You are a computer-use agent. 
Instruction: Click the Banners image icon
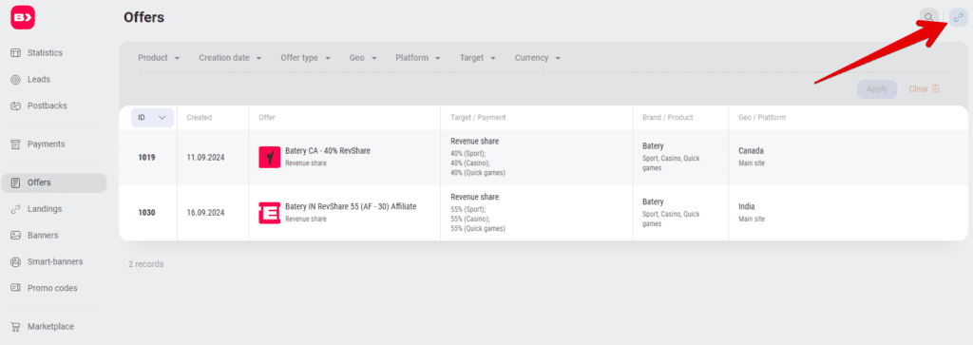(x=16, y=236)
